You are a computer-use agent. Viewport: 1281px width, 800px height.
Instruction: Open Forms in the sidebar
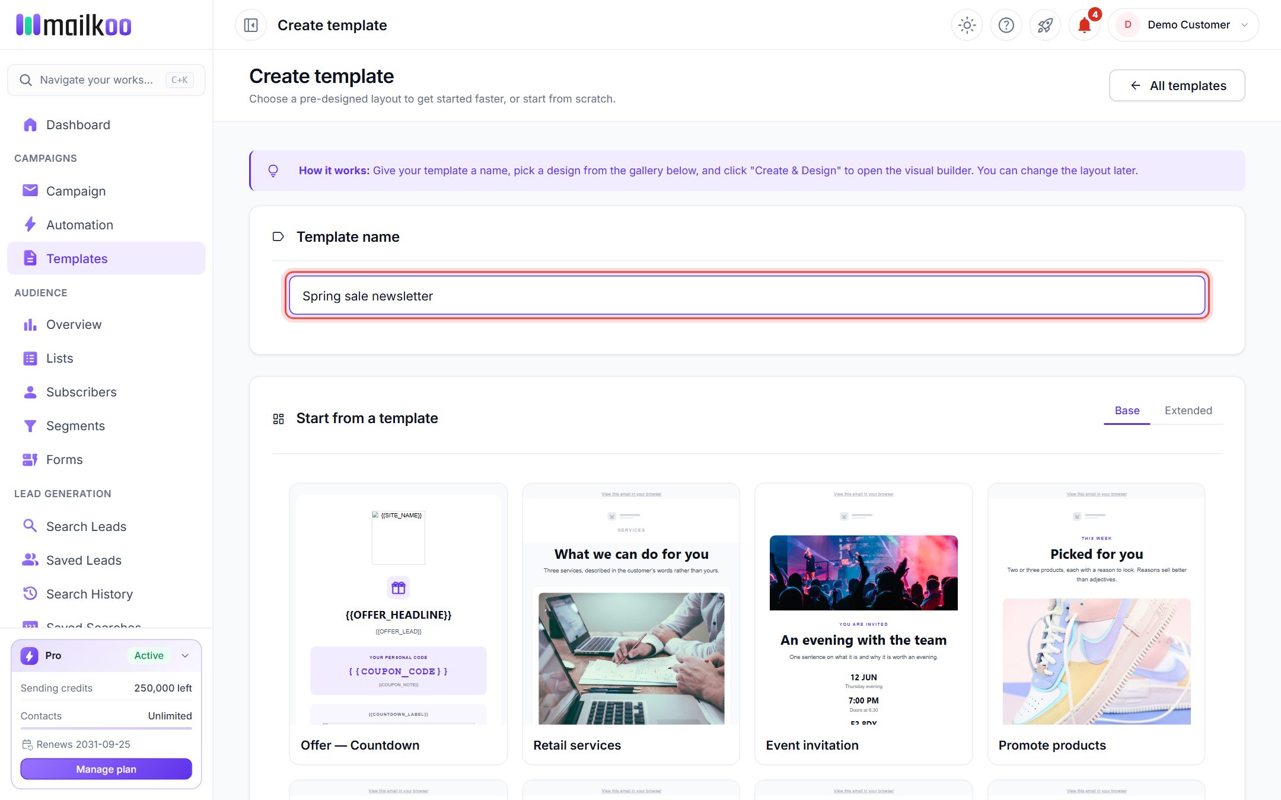[106, 459]
